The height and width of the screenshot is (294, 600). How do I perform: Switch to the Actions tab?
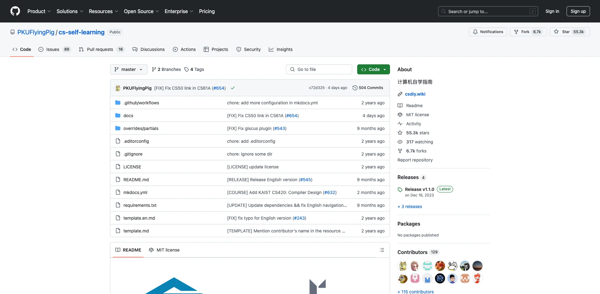coord(184,49)
